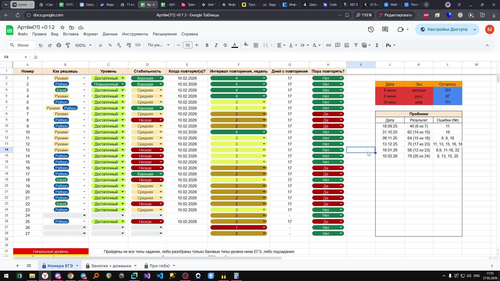Click the 'Редактировать' button

[x=395, y=15]
